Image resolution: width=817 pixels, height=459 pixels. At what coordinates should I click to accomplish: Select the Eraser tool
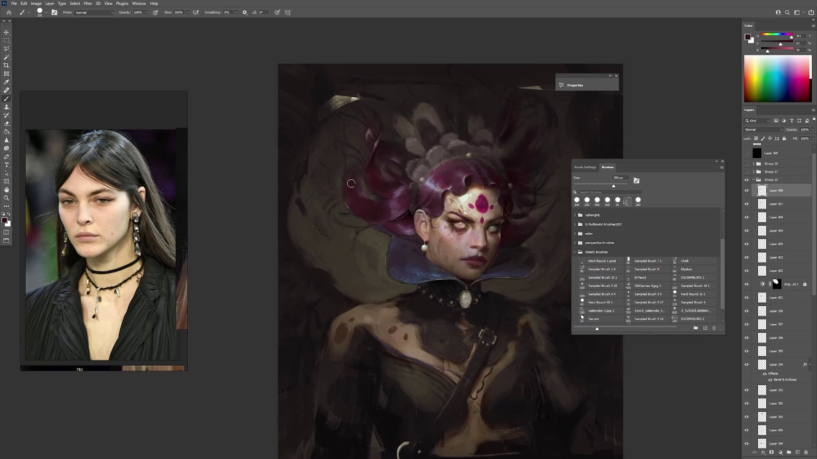point(6,124)
